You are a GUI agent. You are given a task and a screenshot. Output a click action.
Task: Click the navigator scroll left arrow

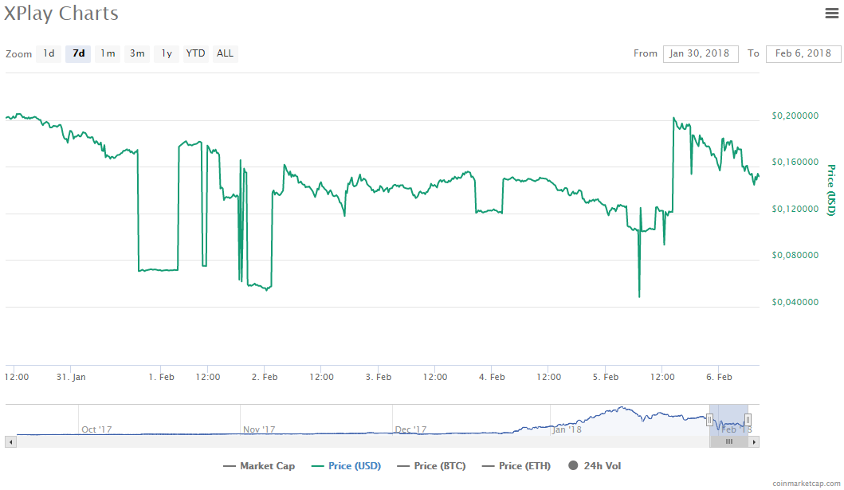(11, 442)
